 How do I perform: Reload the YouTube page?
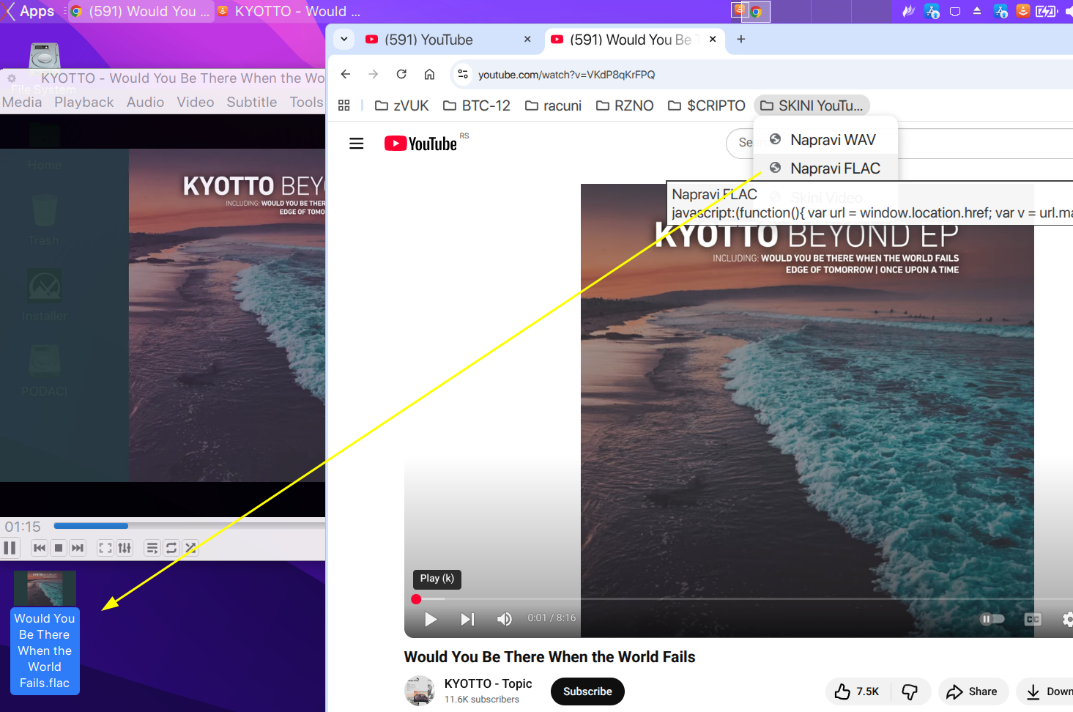click(401, 74)
